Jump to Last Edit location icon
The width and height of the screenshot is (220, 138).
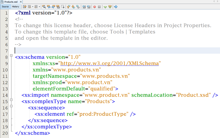[25, 7]
